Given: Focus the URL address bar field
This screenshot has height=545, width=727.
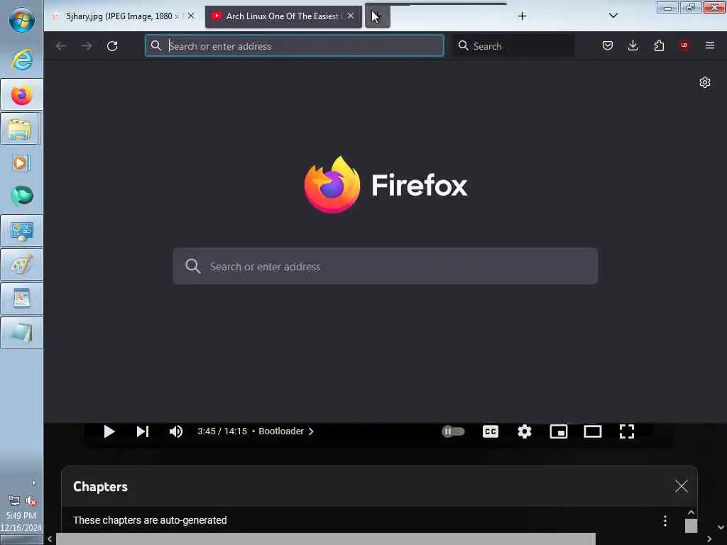Looking at the screenshot, I should click(x=295, y=46).
